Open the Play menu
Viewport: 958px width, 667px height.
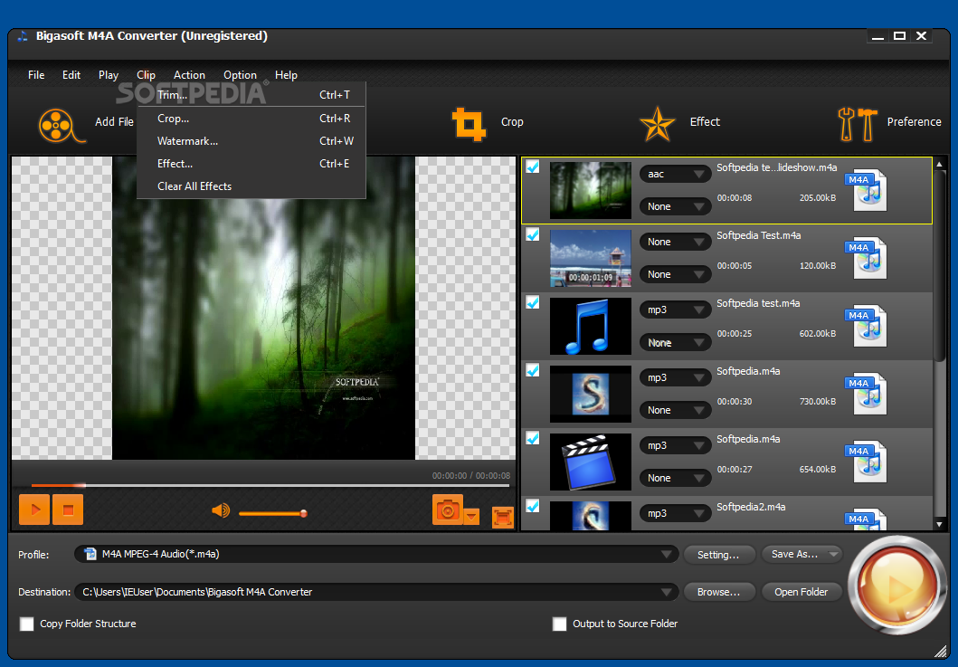click(x=109, y=74)
